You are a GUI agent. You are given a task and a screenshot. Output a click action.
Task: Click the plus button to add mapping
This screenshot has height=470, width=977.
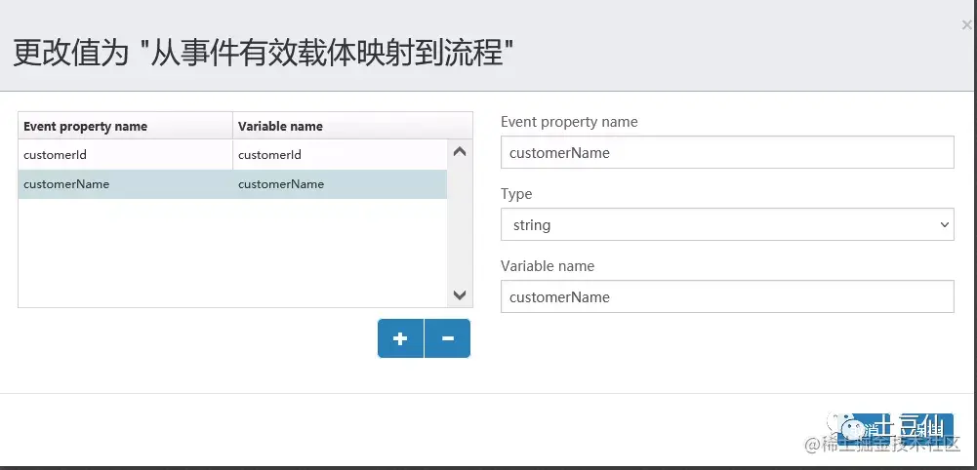[400, 338]
